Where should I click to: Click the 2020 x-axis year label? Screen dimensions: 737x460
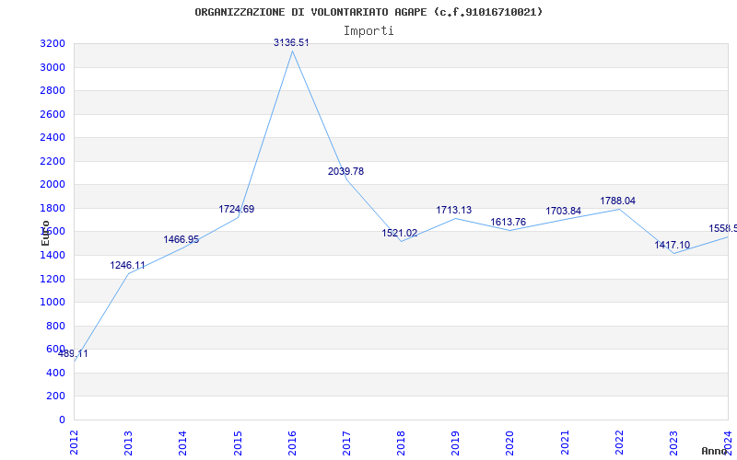coord(510,443)
